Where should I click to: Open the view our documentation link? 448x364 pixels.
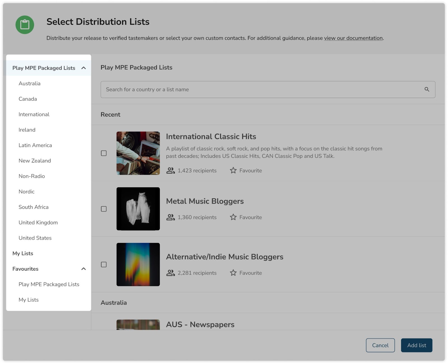pos(353,38)
